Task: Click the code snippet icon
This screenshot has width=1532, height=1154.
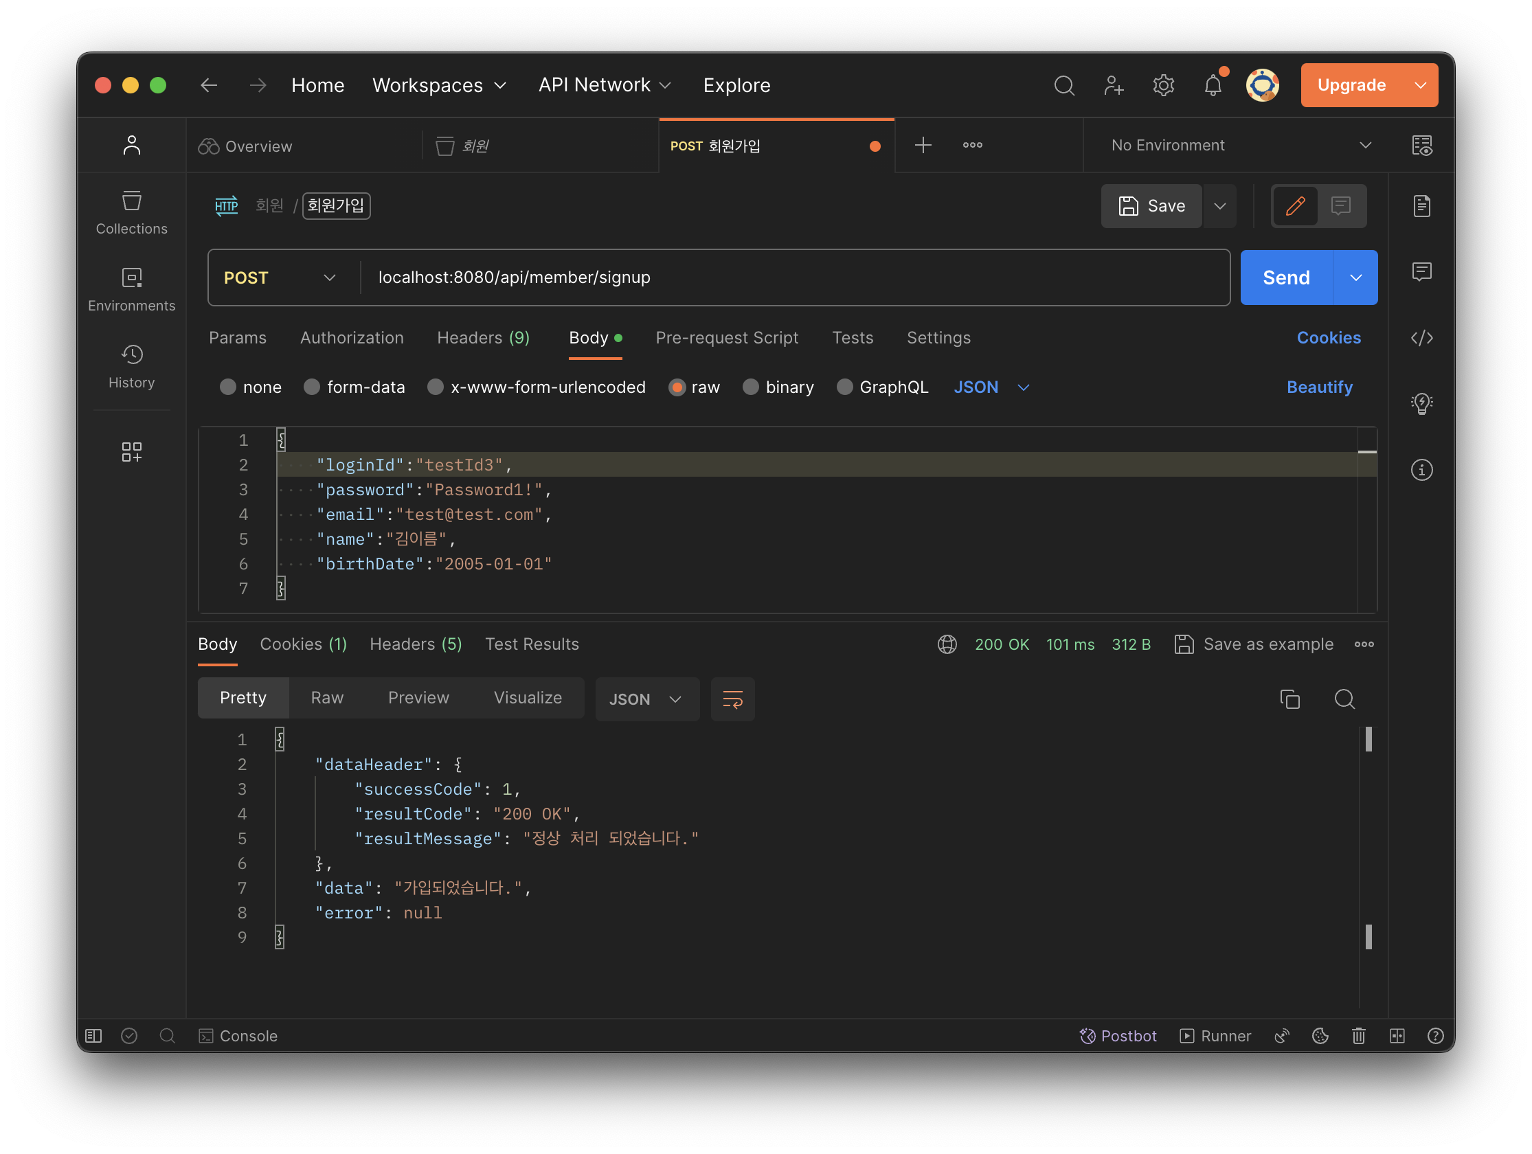Action: (1421, 338)
